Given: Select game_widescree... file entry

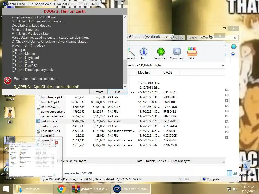Looking at the screenshot, I should [108, 116].
